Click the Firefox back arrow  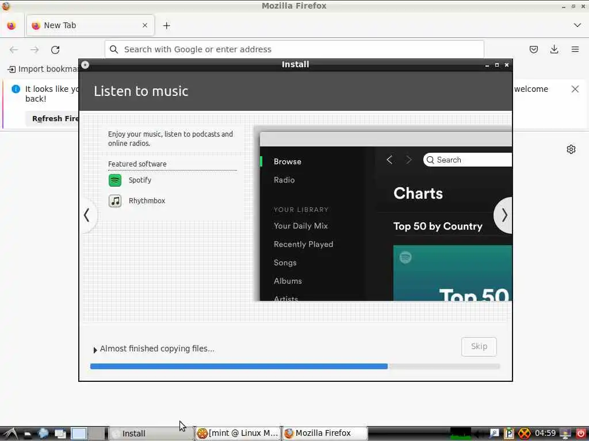[14, 49]
